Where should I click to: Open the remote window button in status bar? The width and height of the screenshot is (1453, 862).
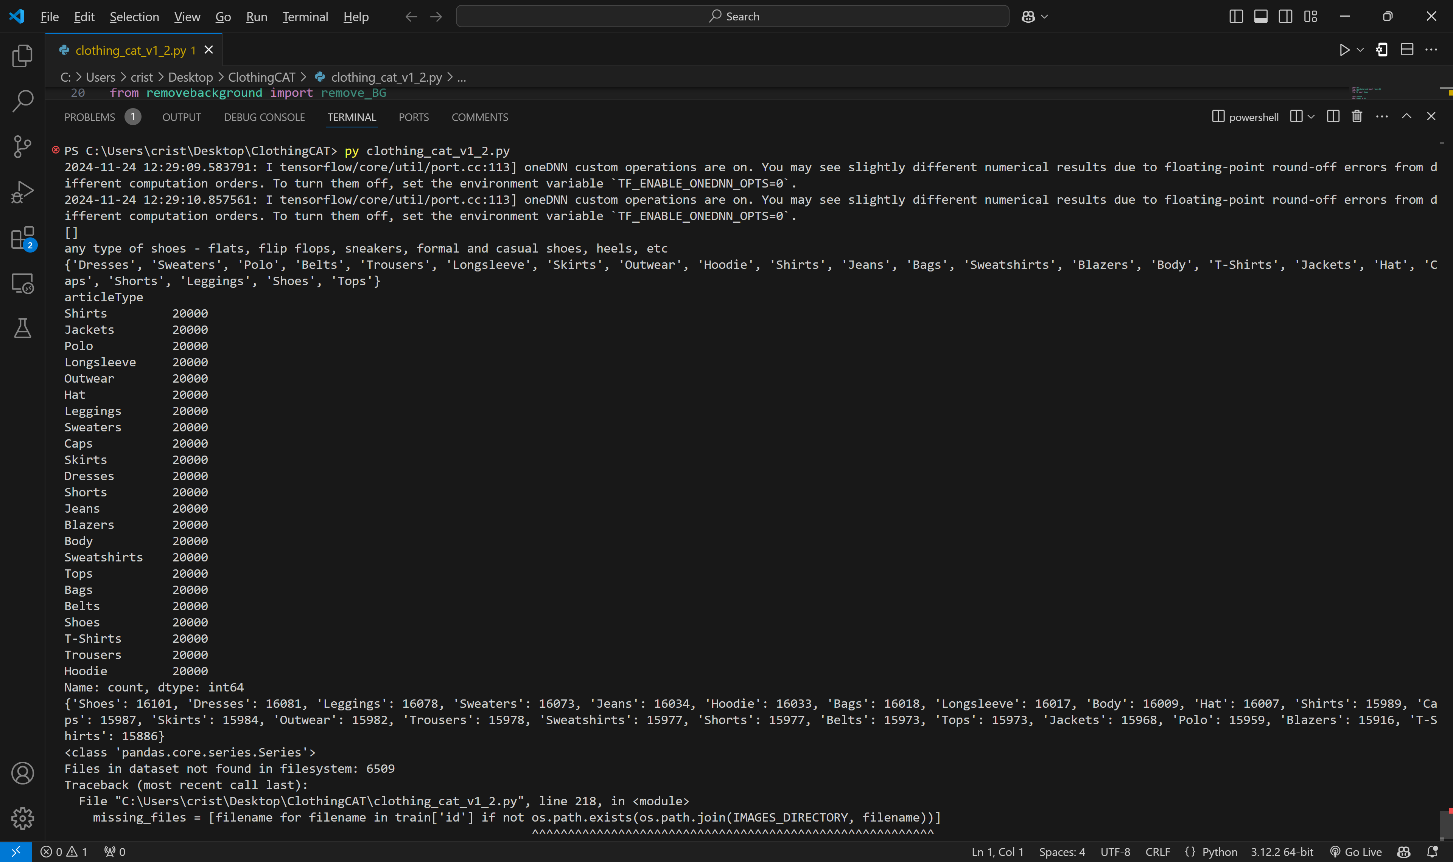(x=16, y=851)
